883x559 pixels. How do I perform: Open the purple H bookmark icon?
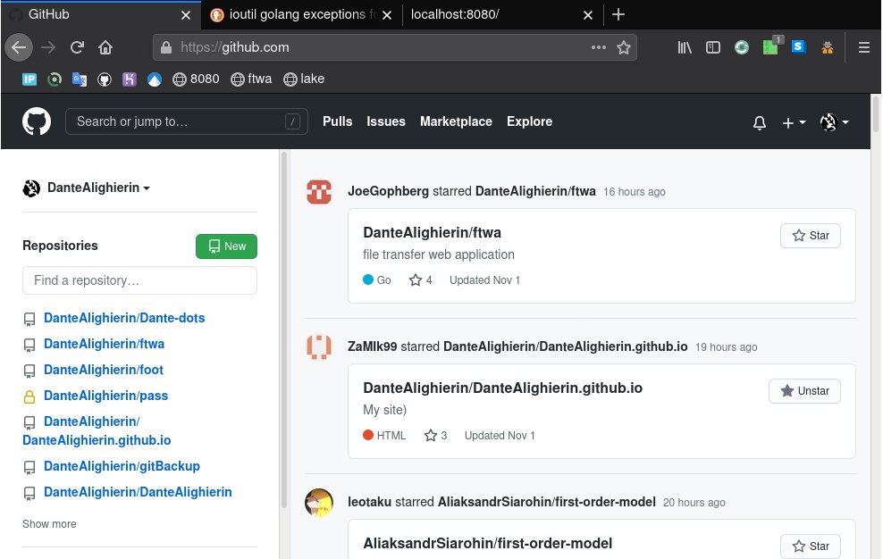[130, 79]
